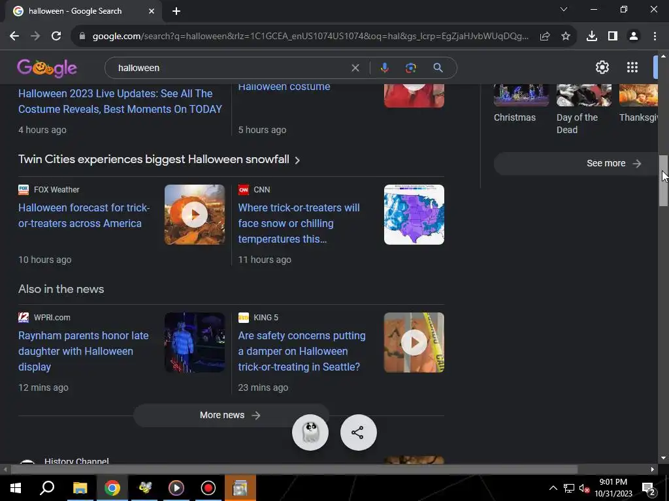Open CNN trick-or-treaters snow article

tap(299, 223)
